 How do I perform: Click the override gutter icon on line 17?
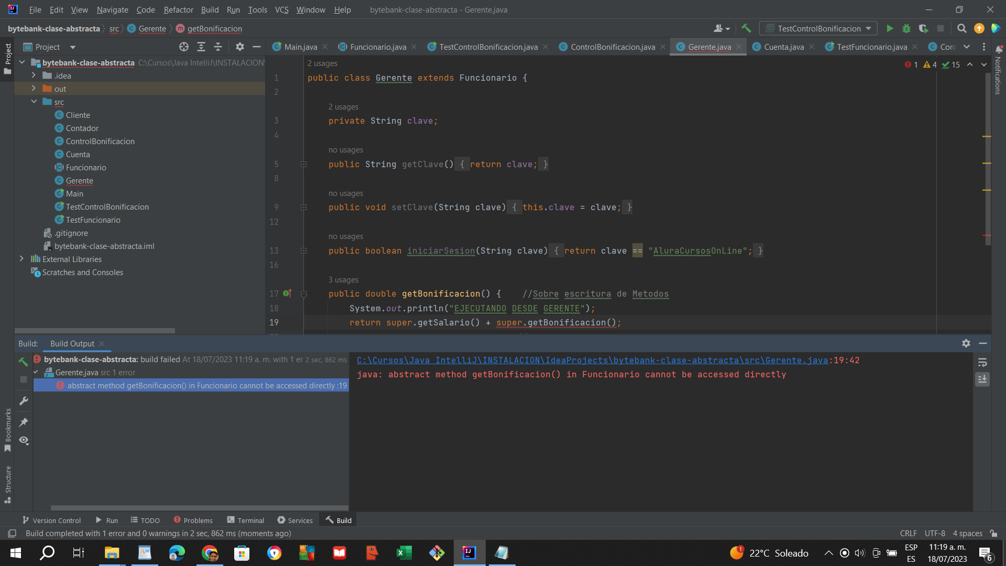point(287,293)
